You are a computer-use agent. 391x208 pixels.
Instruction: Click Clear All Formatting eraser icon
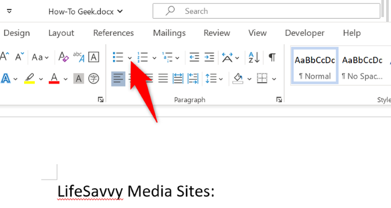click(63, 57)
